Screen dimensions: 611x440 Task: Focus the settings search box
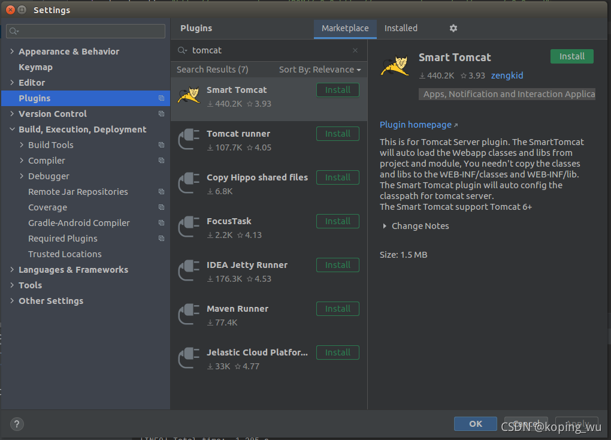(86, 31)
